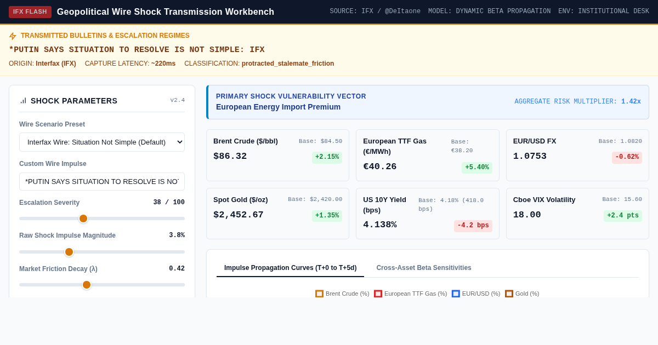The height and width of the screenshot is (345, 658).
Task: Switch to Cross-Asset Beta Sensitivities tab
Action: pos(424,268)
